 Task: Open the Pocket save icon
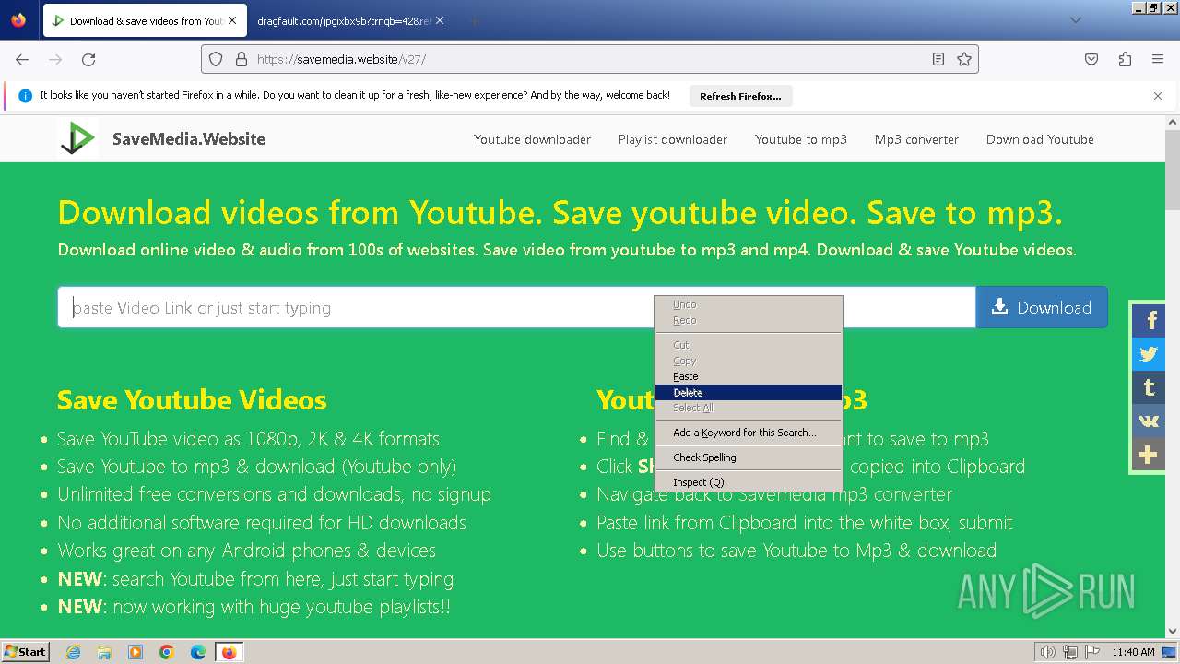tap(1091, 59)
